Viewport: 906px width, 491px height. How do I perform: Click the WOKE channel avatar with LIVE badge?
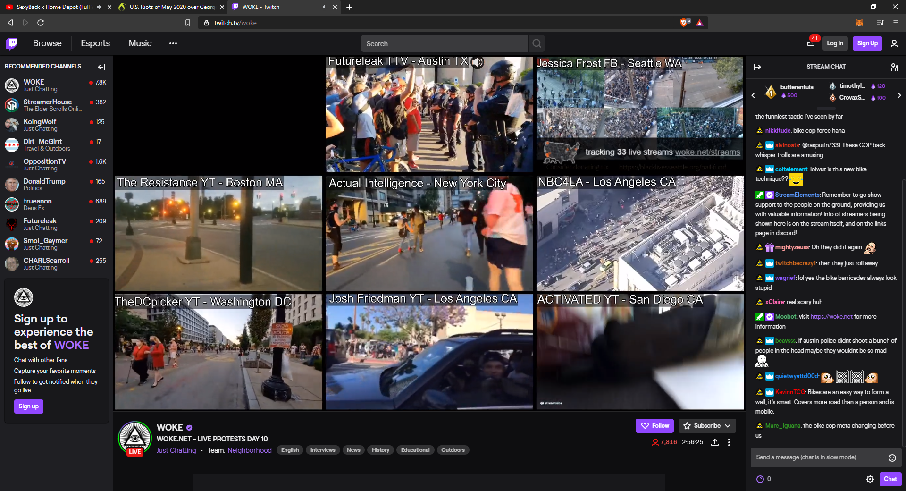135,439
